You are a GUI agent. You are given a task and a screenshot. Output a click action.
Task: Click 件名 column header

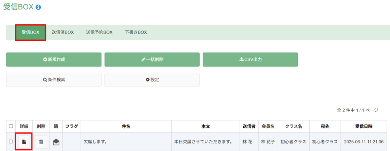point(126,126)
